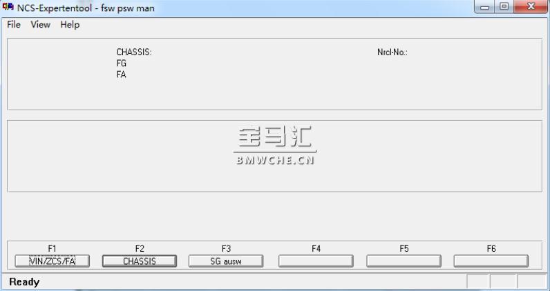Image resolution: width=550 pixels, height=291 pixels.
Task: Click the CHASSIS: label text
Action: (134, 52)
